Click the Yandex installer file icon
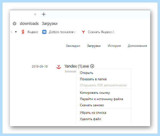Image resolution: width=160 pixels, height=136 pixels. pyautogui.click(x=59, y=67)
